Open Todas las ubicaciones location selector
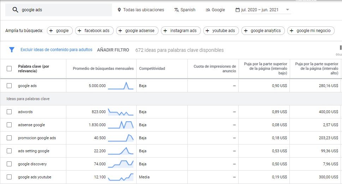342x184 pixels. coord(141,10)
